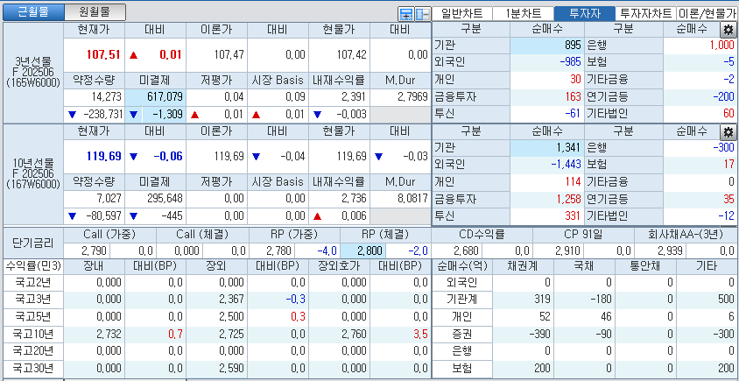Click the 3-year futures price 107.51
Viewport: 739px width, 381px height.
102,54
